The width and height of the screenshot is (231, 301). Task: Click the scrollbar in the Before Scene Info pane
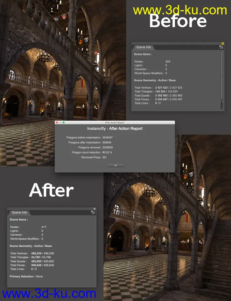click(221, 77)
